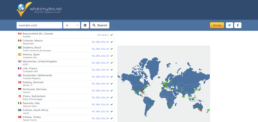Click 'Antalya, Turkey' location text
The width and height of the screenshot is (258, 122).
pos(32,117)
